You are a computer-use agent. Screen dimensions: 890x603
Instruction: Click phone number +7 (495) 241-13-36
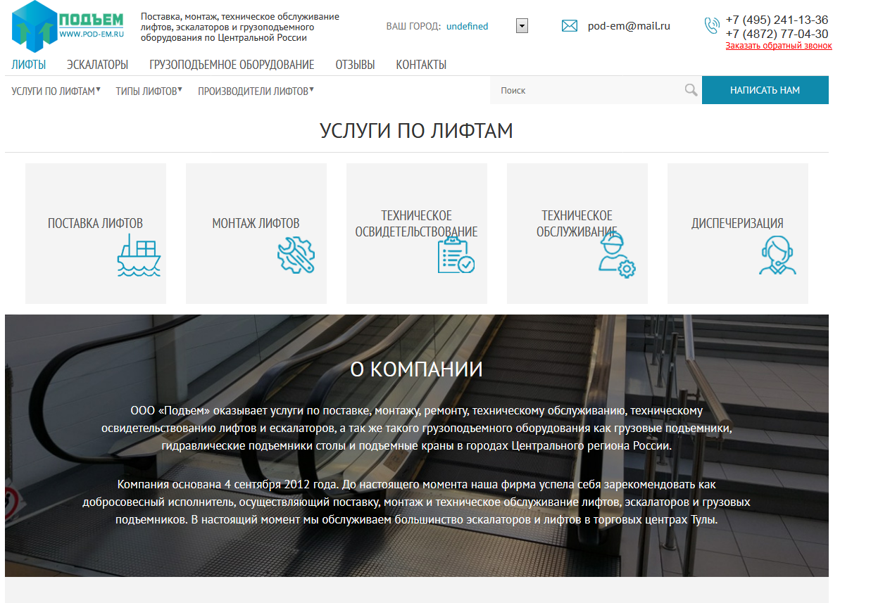tap(777, 20)
